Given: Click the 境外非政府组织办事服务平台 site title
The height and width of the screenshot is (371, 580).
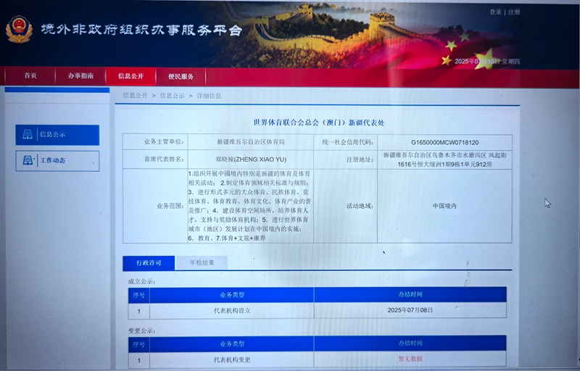Looking at the screenshot, I should pos(141,30).
